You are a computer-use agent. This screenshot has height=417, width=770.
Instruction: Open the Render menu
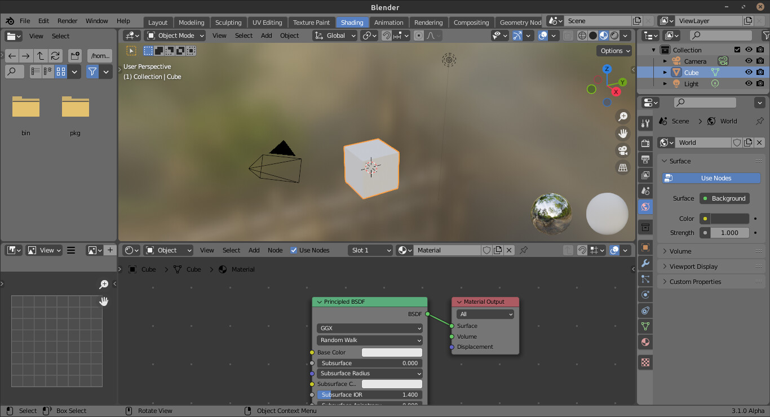67,21
